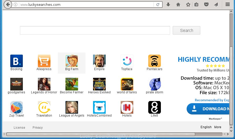Open the Topface shortcut icon
The image size is (235, 139).
[127, 61]
